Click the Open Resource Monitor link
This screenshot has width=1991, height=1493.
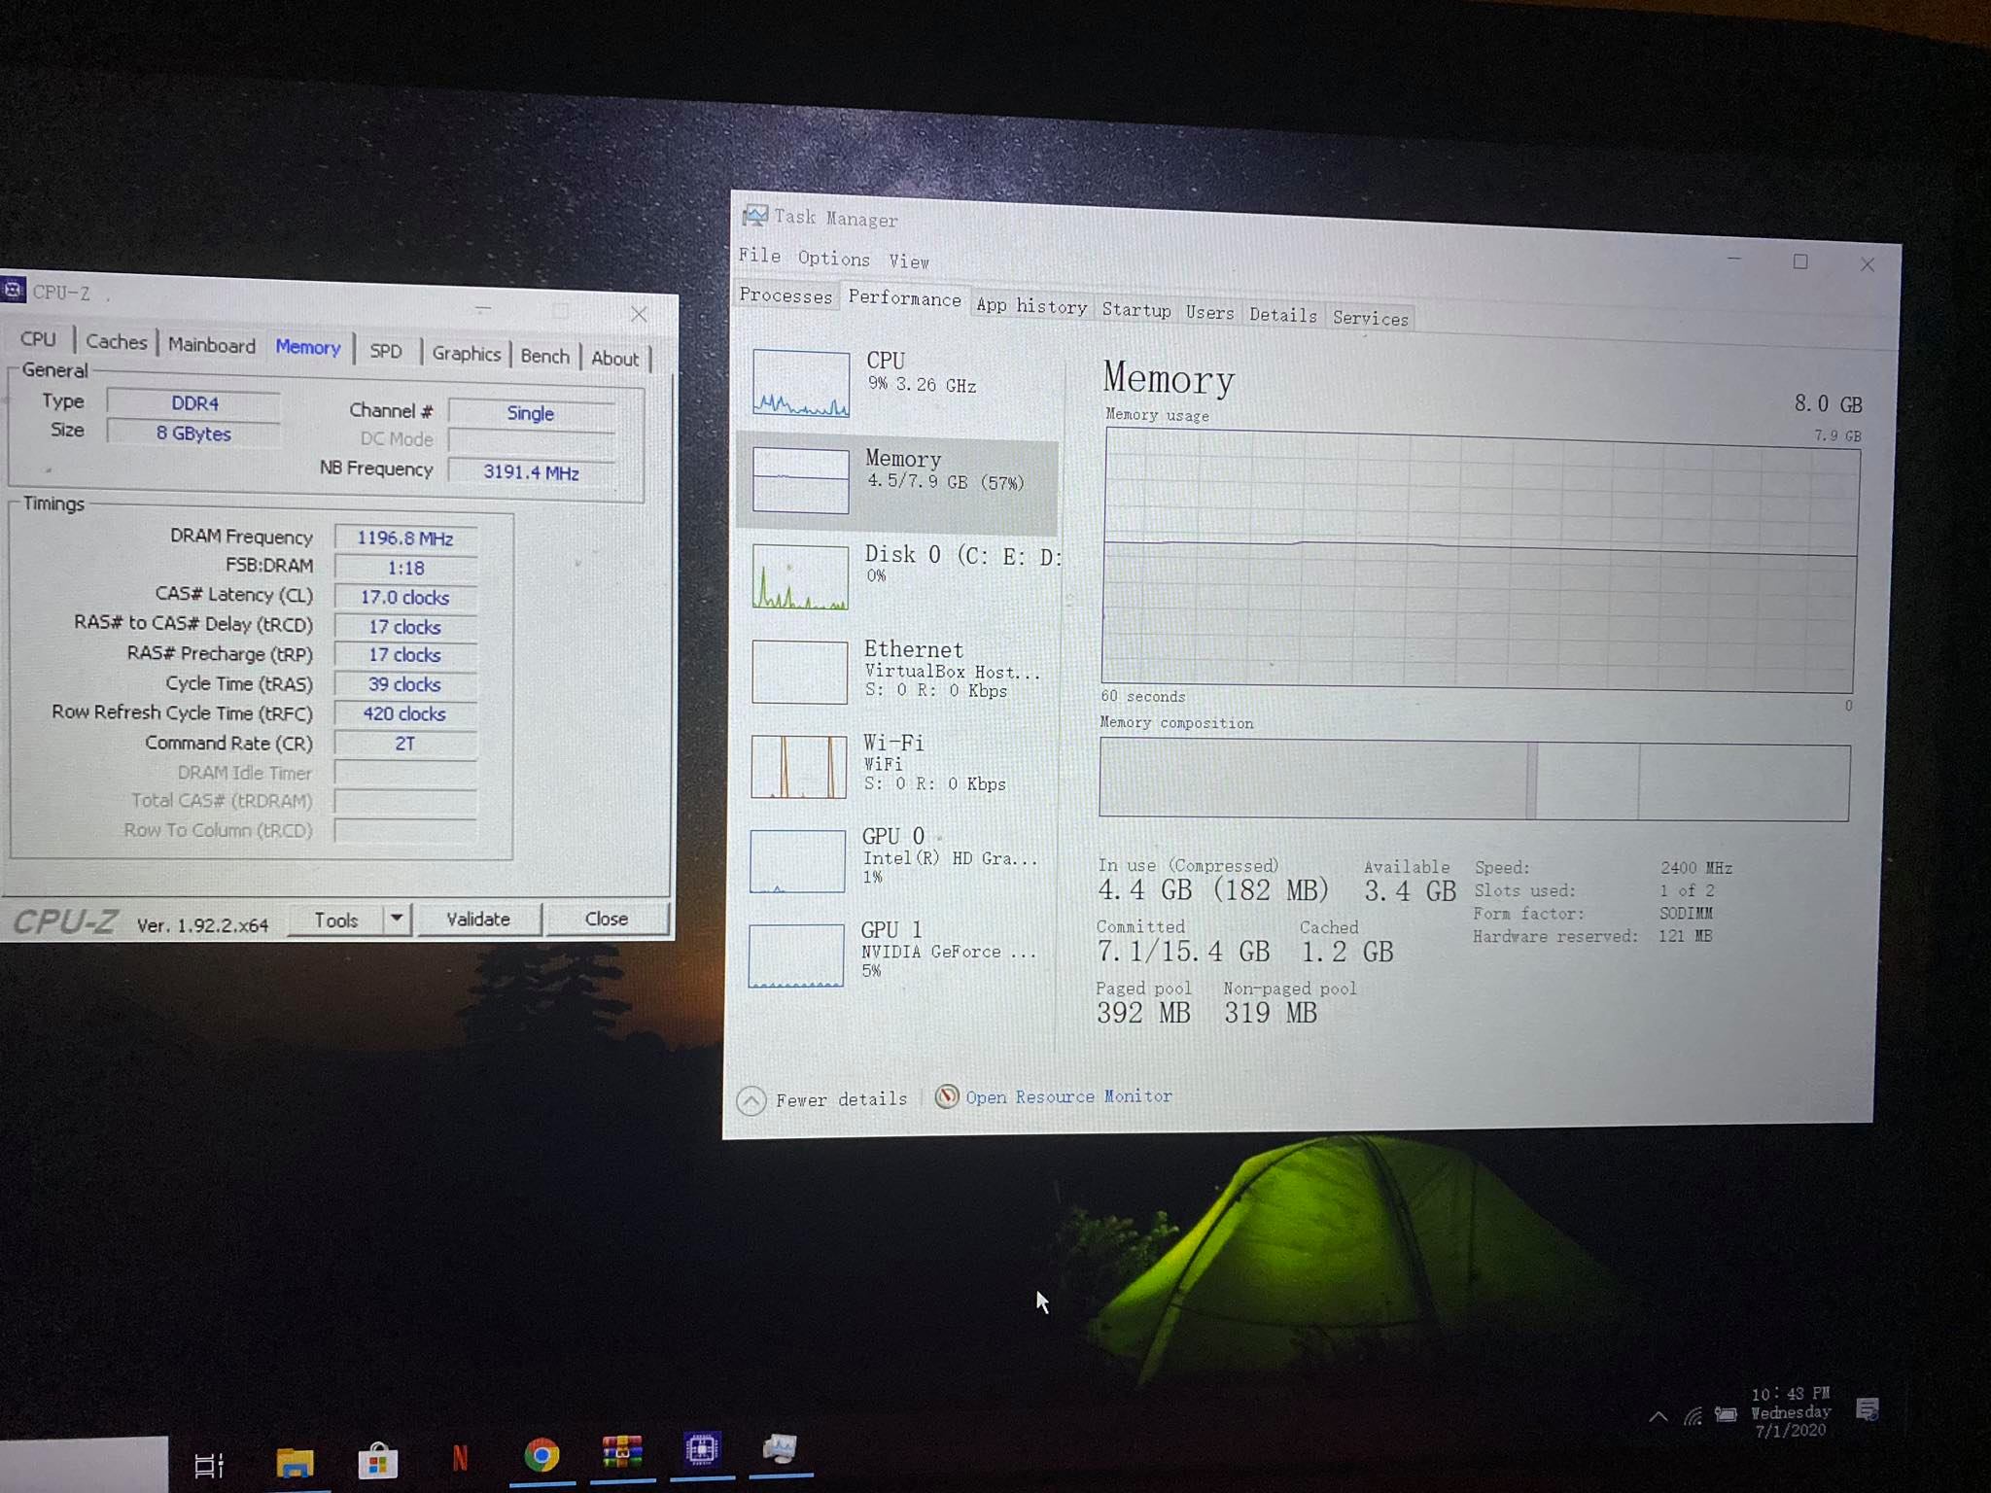[x=1067, y=1096]
